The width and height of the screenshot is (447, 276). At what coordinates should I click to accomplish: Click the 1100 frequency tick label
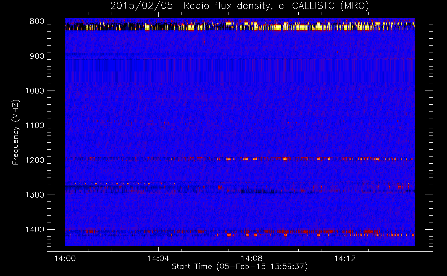(x=35, y=126)
